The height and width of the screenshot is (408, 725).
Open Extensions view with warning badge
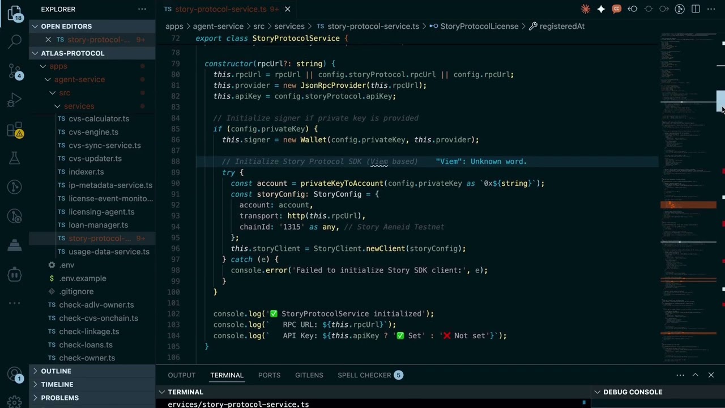point(15,130)
